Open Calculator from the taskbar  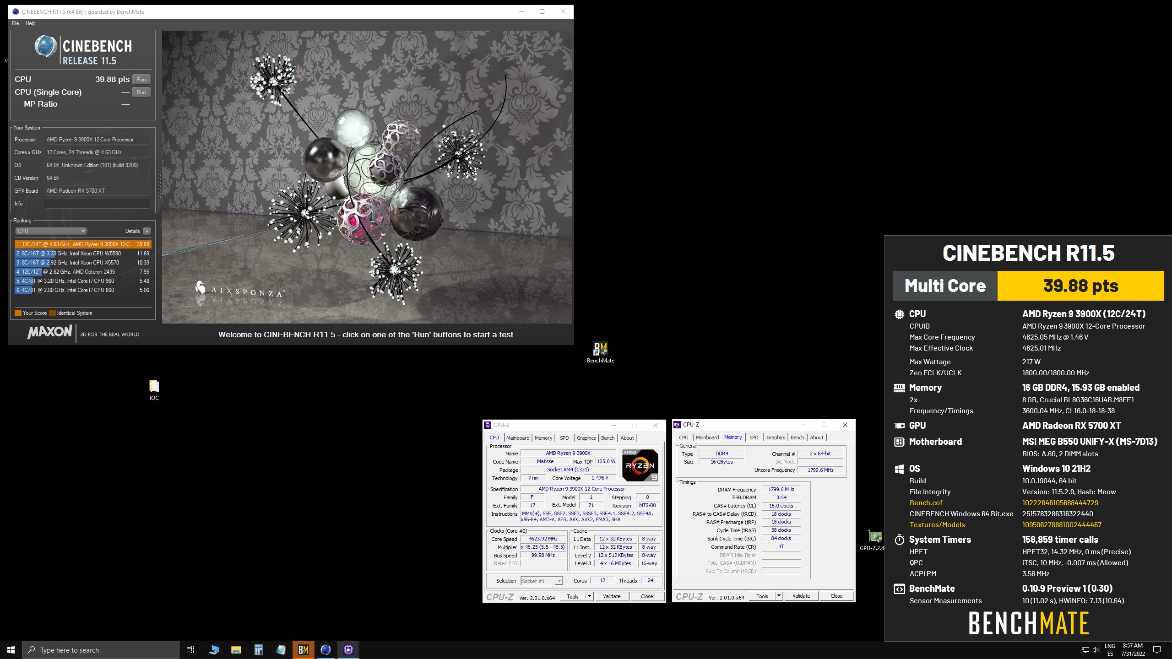point(258,650)
